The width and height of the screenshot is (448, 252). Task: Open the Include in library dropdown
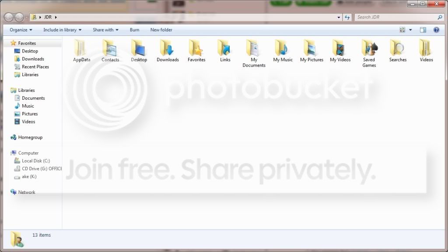coord(62,30)
